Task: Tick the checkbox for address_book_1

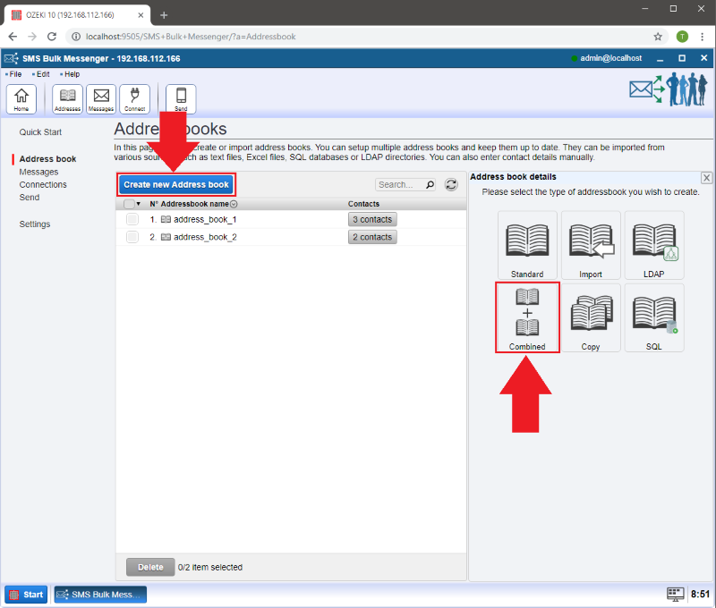Action: (132, 219)
